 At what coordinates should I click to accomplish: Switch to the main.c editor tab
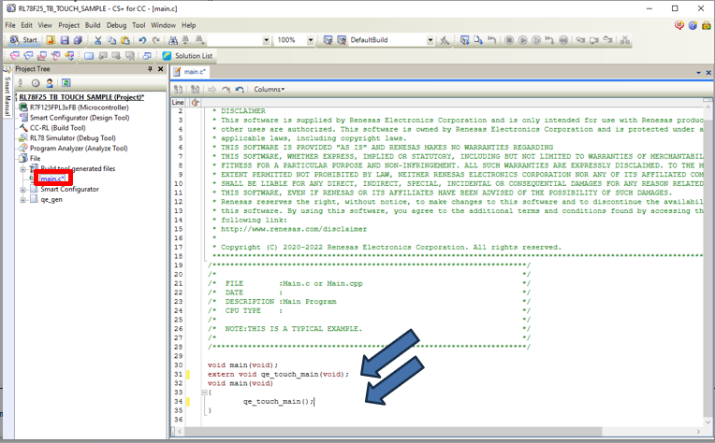pyautogui.click(x=195, y=72)
